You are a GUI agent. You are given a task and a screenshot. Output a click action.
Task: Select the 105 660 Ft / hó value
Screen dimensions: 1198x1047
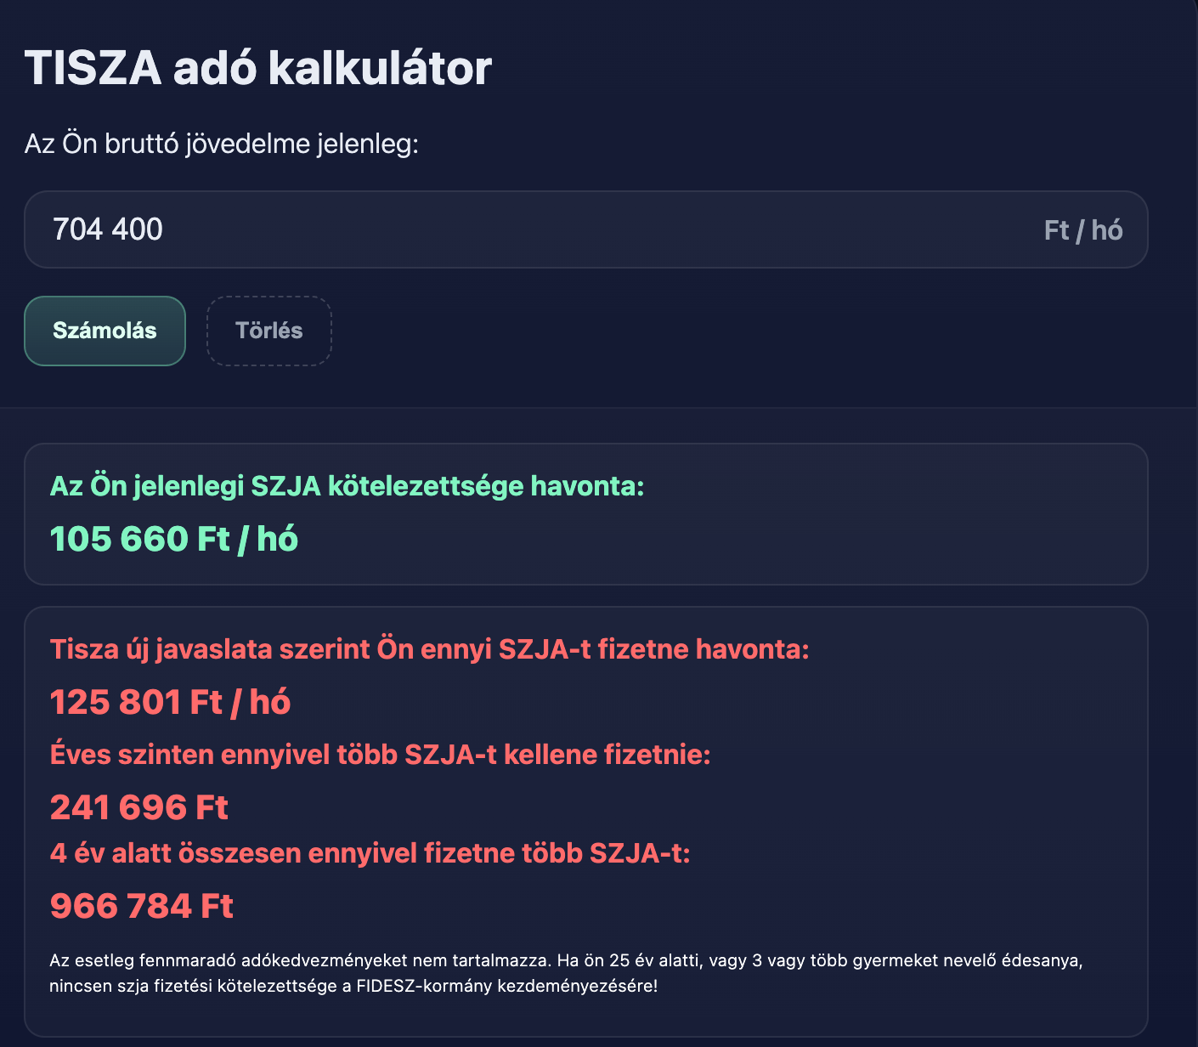tap(174, 539)
